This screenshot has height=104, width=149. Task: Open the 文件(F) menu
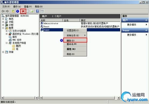[x=6, y=6]
